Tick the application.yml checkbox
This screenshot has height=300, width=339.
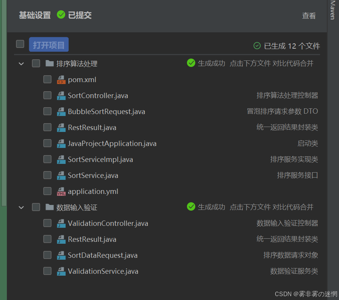click(x=47, y=191)
